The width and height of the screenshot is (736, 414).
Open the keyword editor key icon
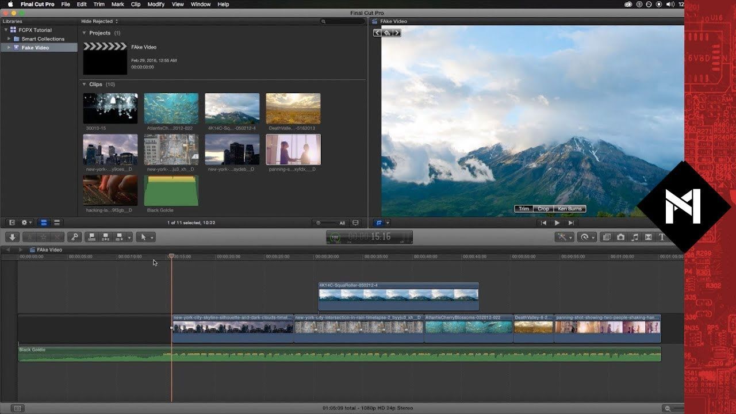[74, 237]
